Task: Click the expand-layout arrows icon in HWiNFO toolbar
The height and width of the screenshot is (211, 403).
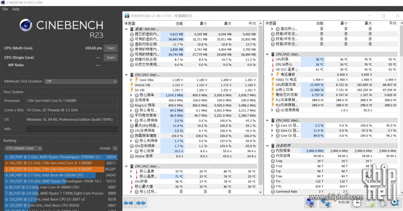Action: click(128, 203)
